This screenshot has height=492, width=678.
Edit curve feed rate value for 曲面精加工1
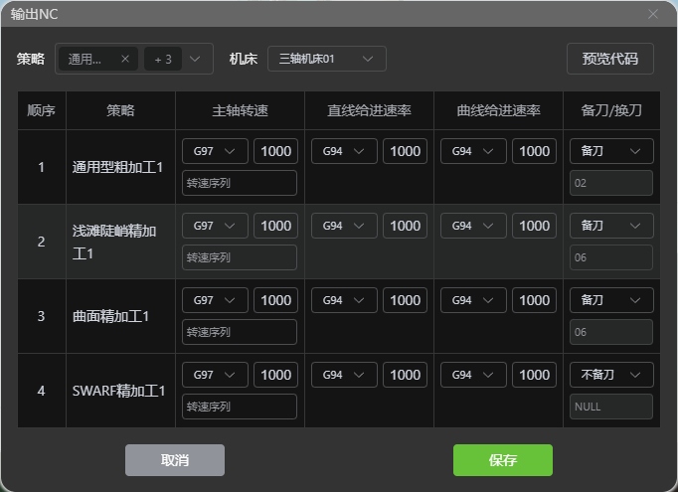click(x=534, y=300)
